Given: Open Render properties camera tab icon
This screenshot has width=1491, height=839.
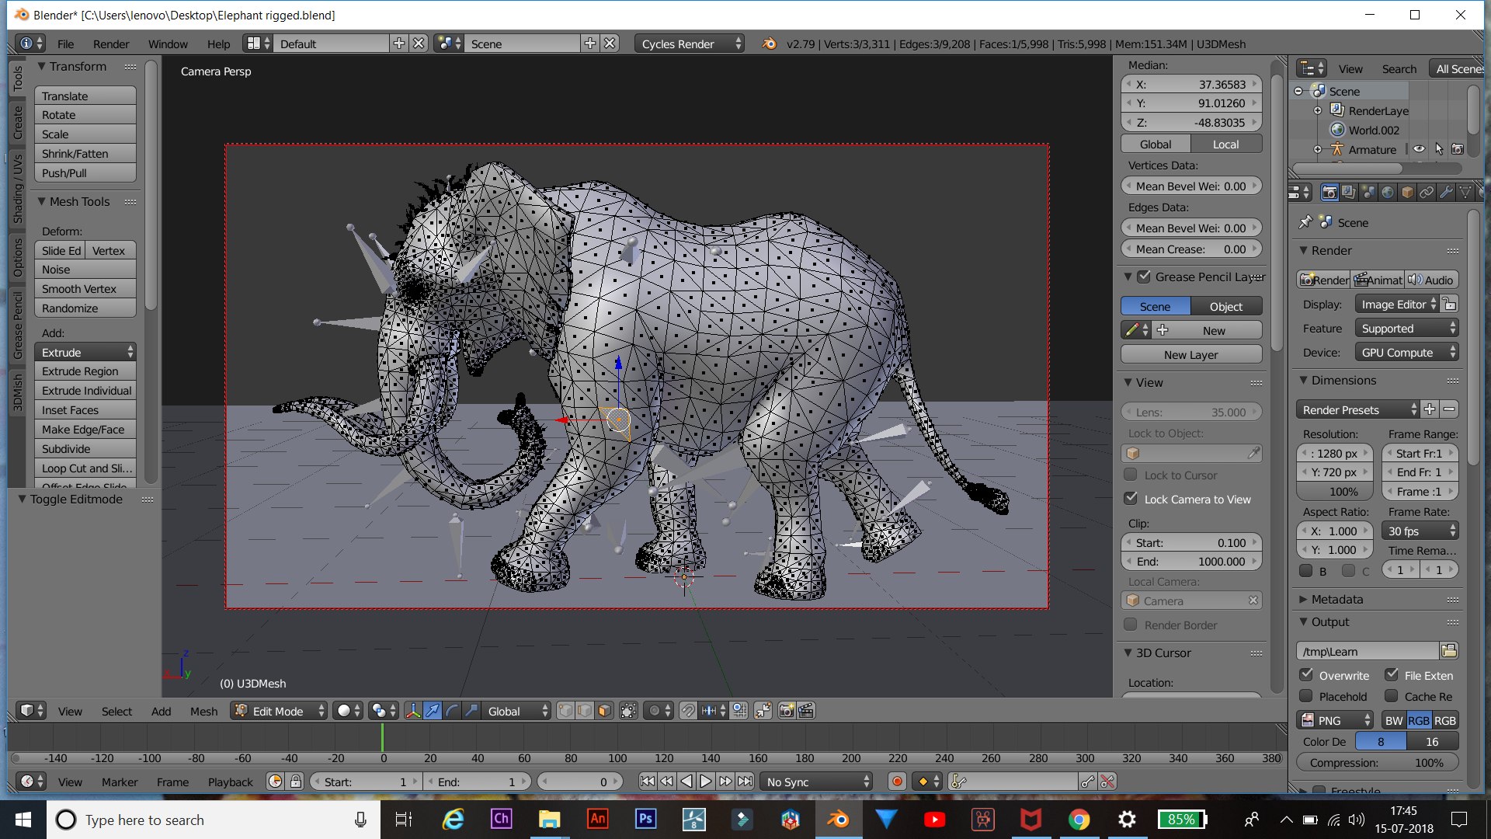Looking at the screenshot, I should [x=1329, y=192].
